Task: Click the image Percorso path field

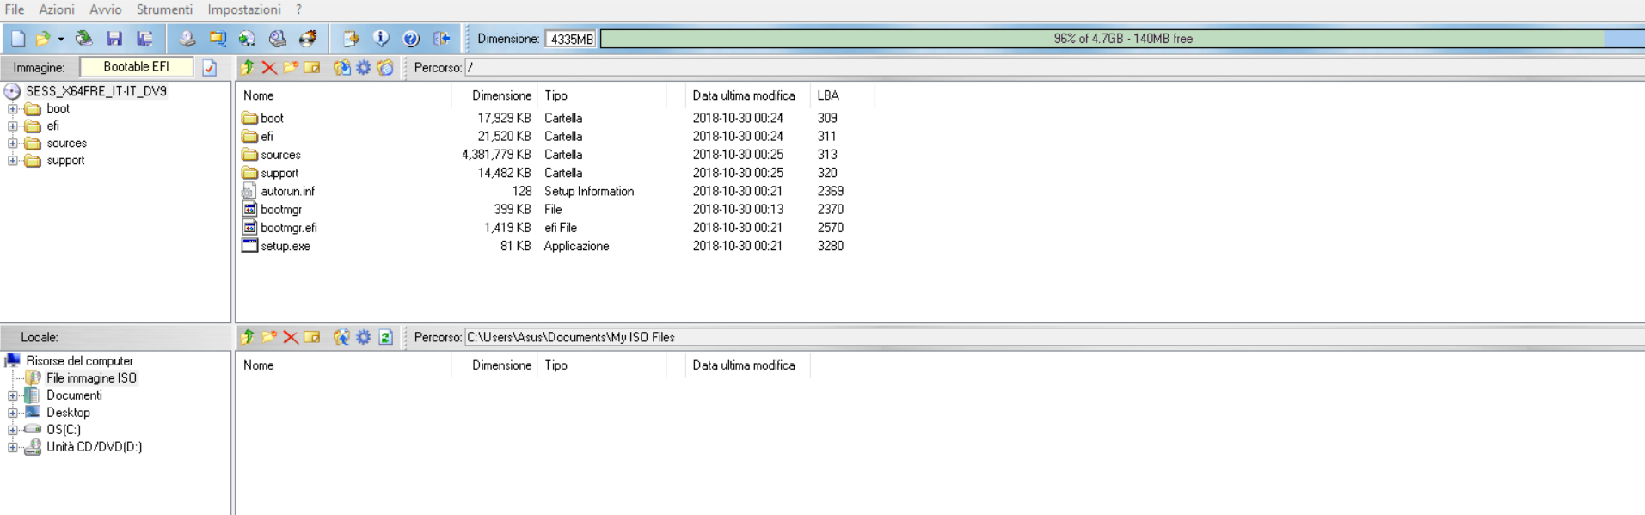Action: click(x=1054, y=68)
